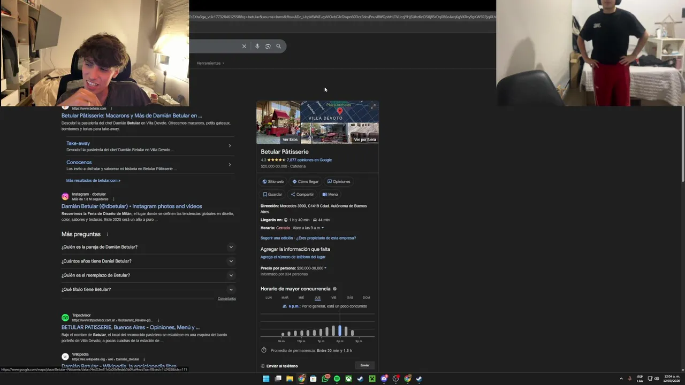Select the SÁB day tab in busy times
Viewport: 685px width, 385px height.
tap(350, 298)
